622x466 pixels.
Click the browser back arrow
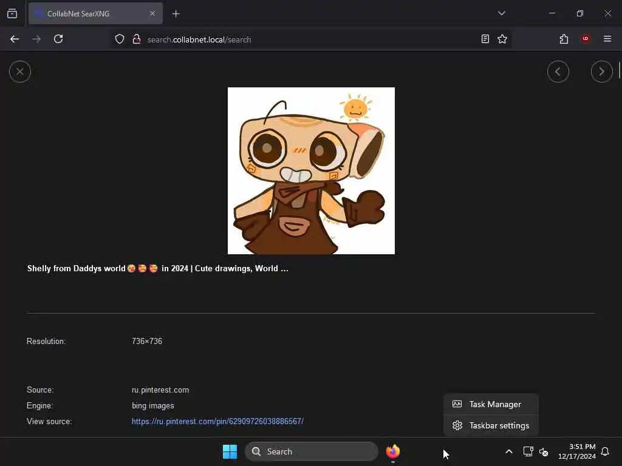(x=15, y=39)
